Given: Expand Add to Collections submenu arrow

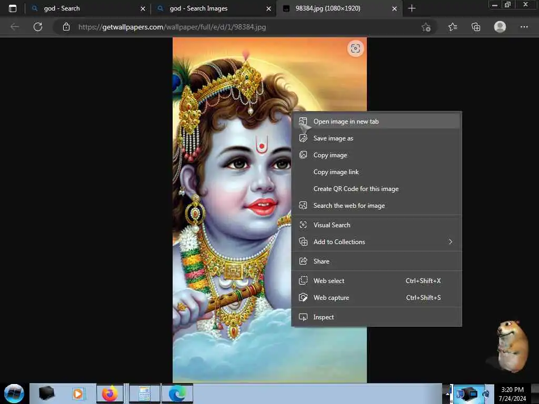Looking at the screenshot, I should (451, 242).
